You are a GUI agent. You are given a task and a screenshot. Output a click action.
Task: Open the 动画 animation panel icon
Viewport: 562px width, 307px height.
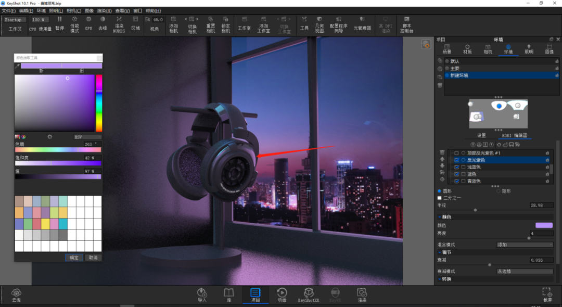click(x=282, y=295)
